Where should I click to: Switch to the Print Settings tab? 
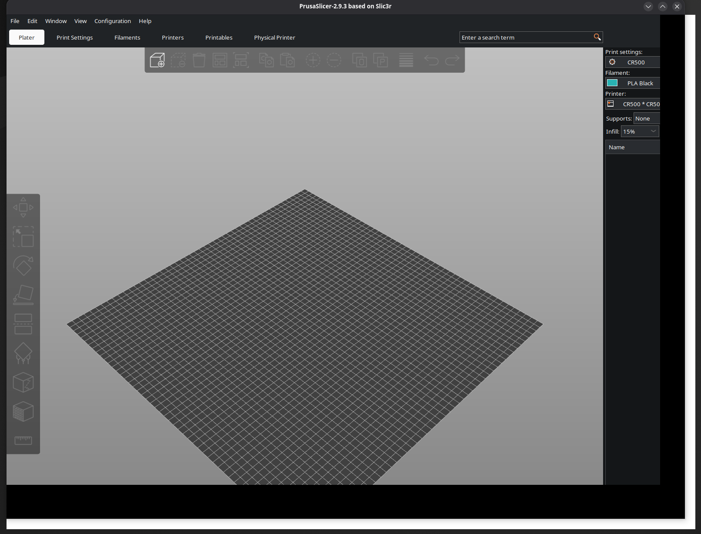pyautogui.click(x=74, y=38)
